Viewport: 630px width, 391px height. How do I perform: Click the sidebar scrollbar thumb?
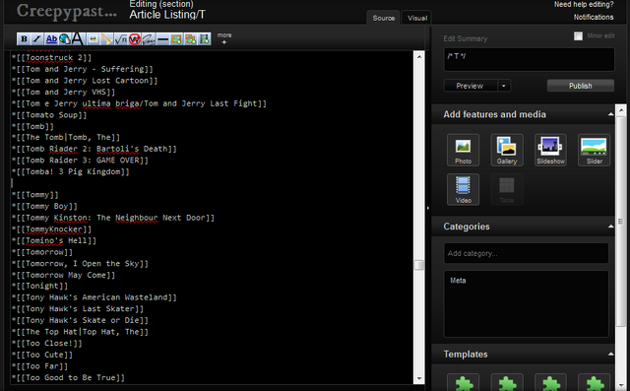[621, 222]
